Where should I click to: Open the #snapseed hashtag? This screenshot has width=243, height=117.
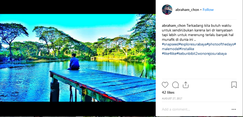coord(170,44)
